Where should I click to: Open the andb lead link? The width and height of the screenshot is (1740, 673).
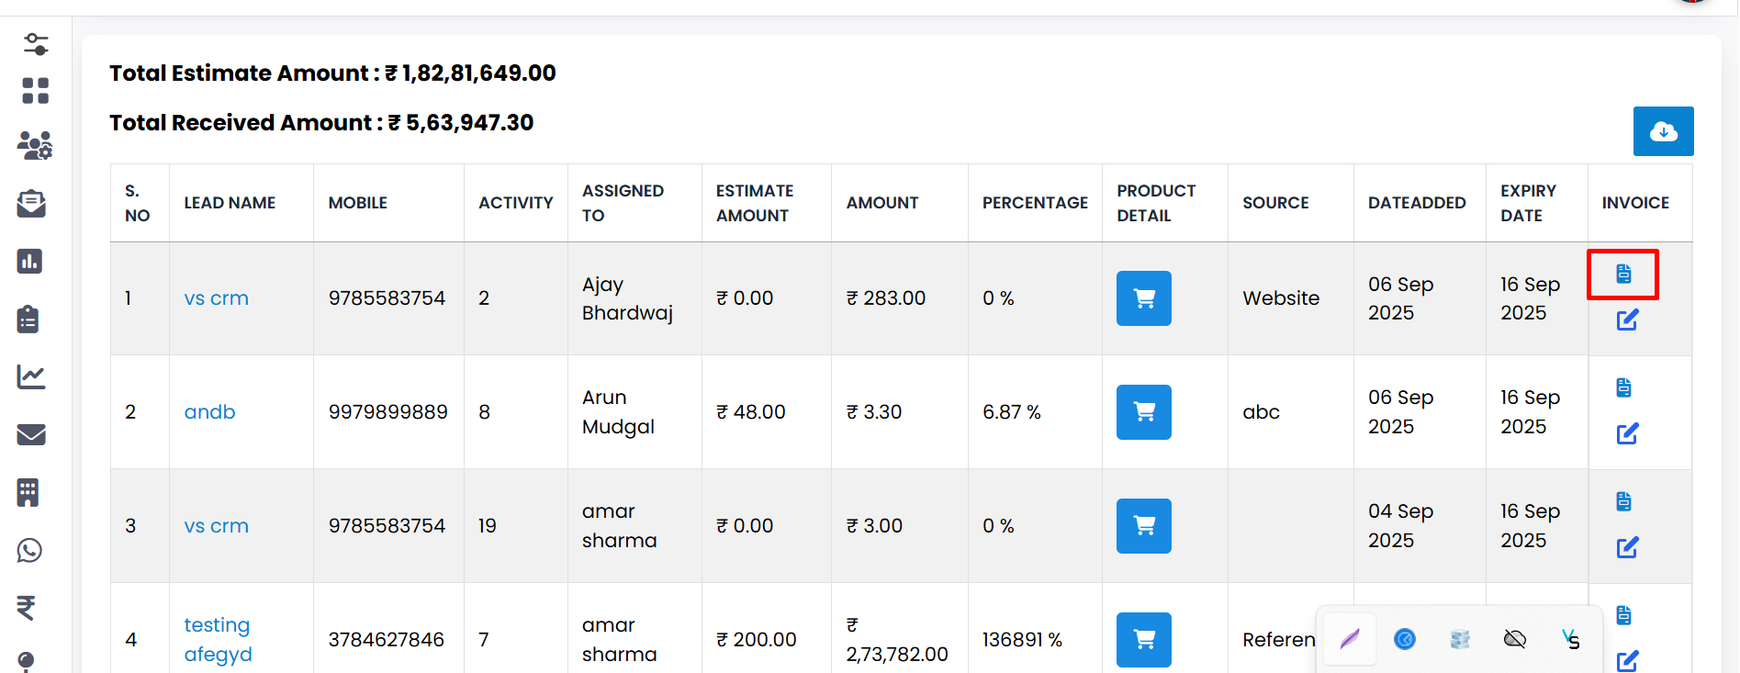(x=210, y=412)
